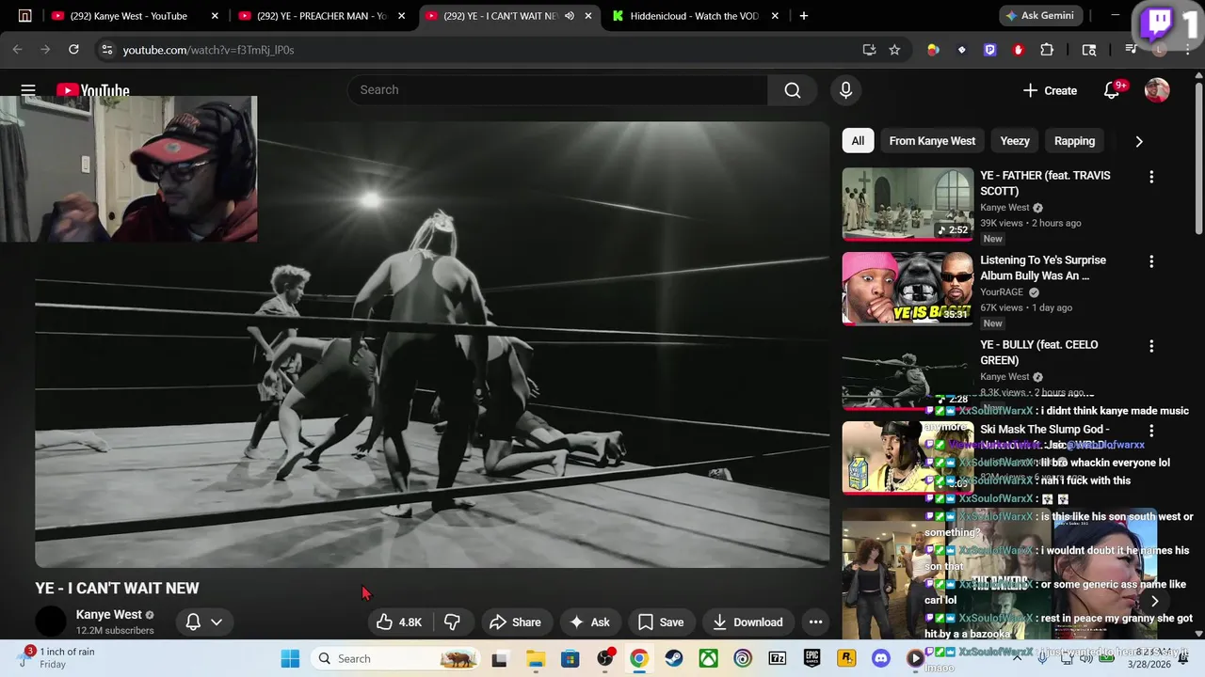Download the current video

[x=747, y=622]
